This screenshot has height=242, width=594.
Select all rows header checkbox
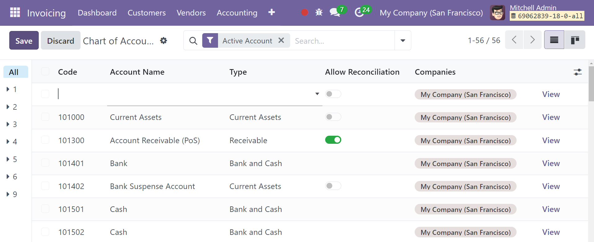point(45,72)
